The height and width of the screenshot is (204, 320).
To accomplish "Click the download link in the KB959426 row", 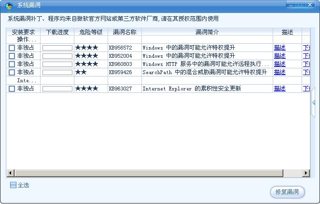I will (306, 72).
